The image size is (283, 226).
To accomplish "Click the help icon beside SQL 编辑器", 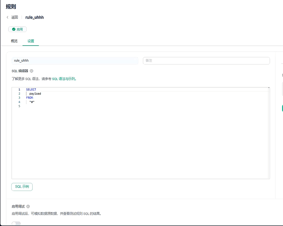I will coord(31,71).
